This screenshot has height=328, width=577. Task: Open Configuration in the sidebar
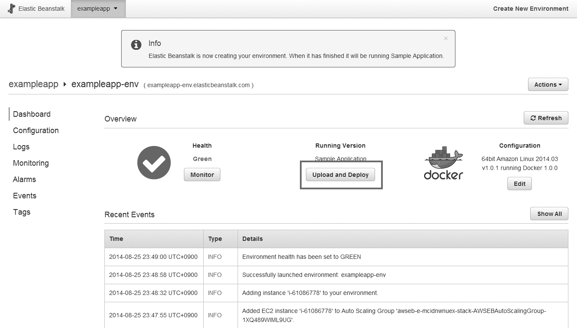pyautogui.click(x=36, y=131)
